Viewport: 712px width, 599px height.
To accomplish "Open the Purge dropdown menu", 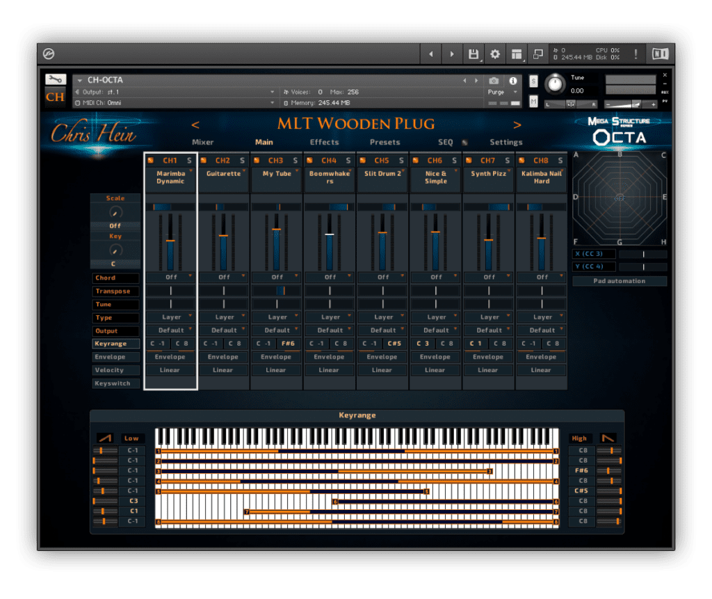I will point(503,93).
